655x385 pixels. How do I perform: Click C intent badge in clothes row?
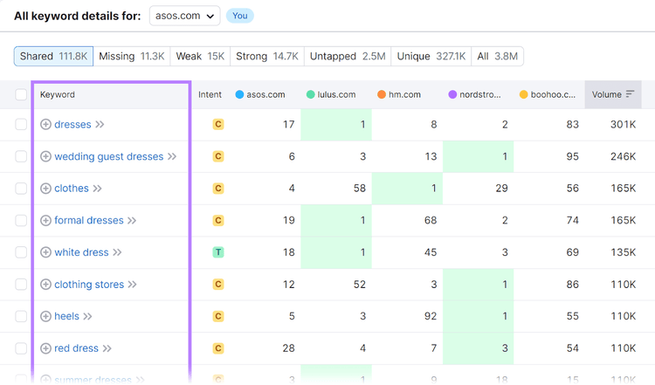(218, 189)
